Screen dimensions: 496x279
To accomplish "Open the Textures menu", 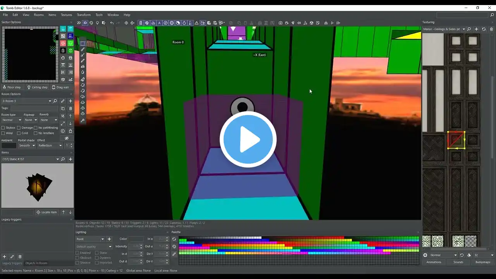I will coord(67,15).
